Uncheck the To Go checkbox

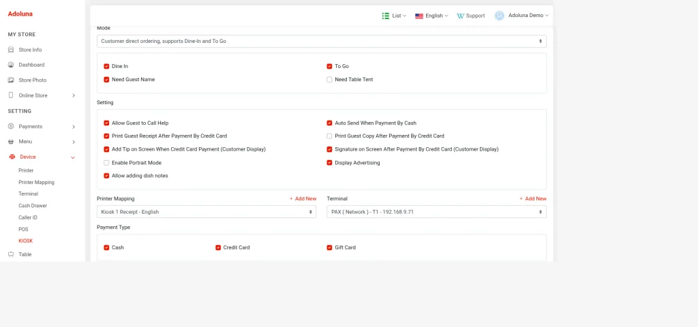[x=329, y=66]
